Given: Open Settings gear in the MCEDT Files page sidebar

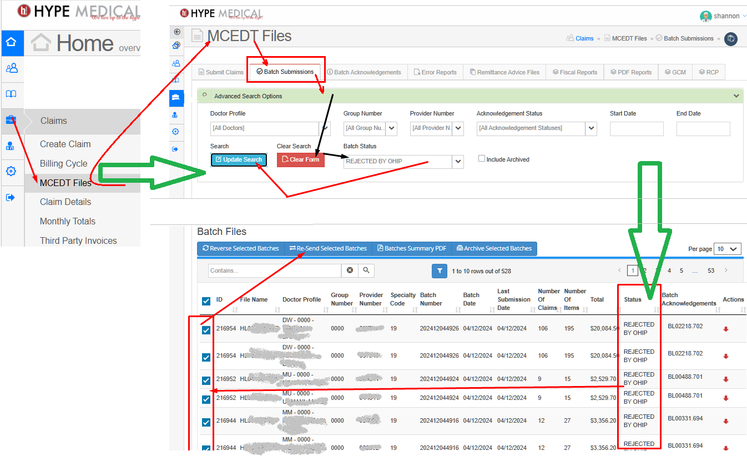Looking at the screenshot, I should point(175,132).
